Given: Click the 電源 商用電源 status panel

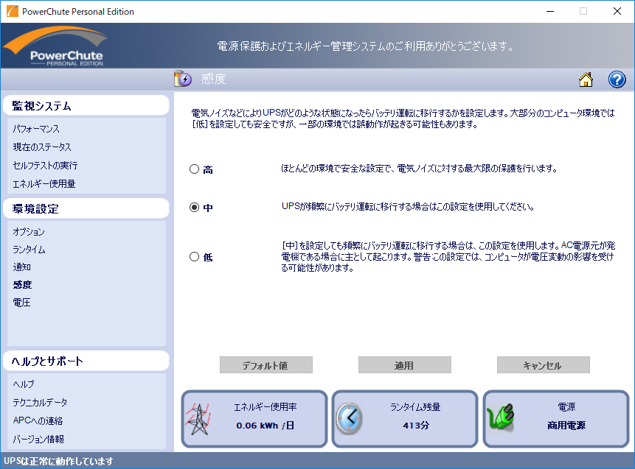Looking at the screenshot, I should (556, 419).
